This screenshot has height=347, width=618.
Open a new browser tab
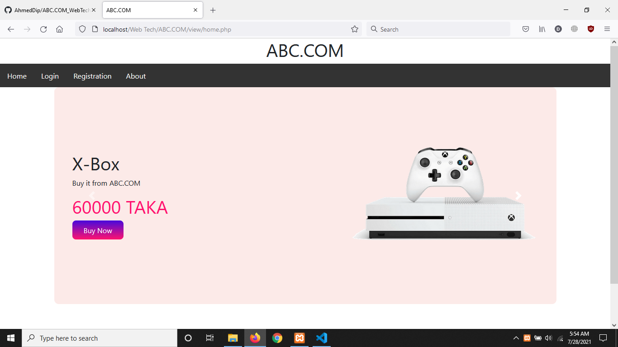click(x=213, y=10)
